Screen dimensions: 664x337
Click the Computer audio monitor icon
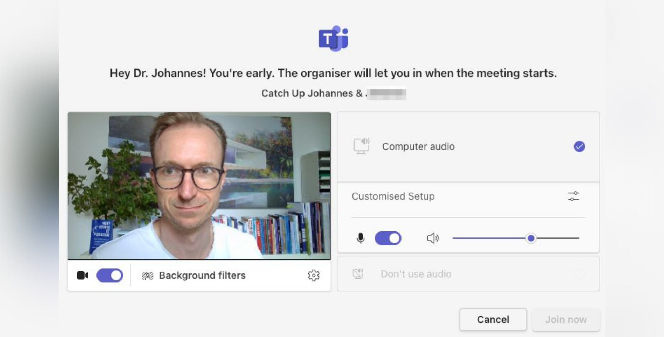click(361, 146)
